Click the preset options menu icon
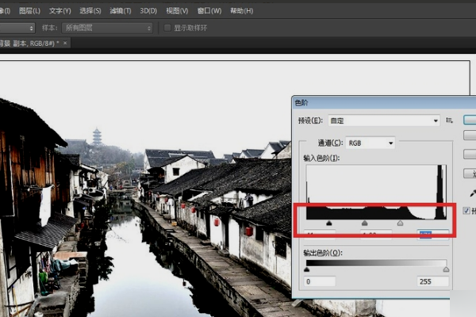The width and height of the screenshot is (476, 317). pyautogui.click(x=449, y=120)
